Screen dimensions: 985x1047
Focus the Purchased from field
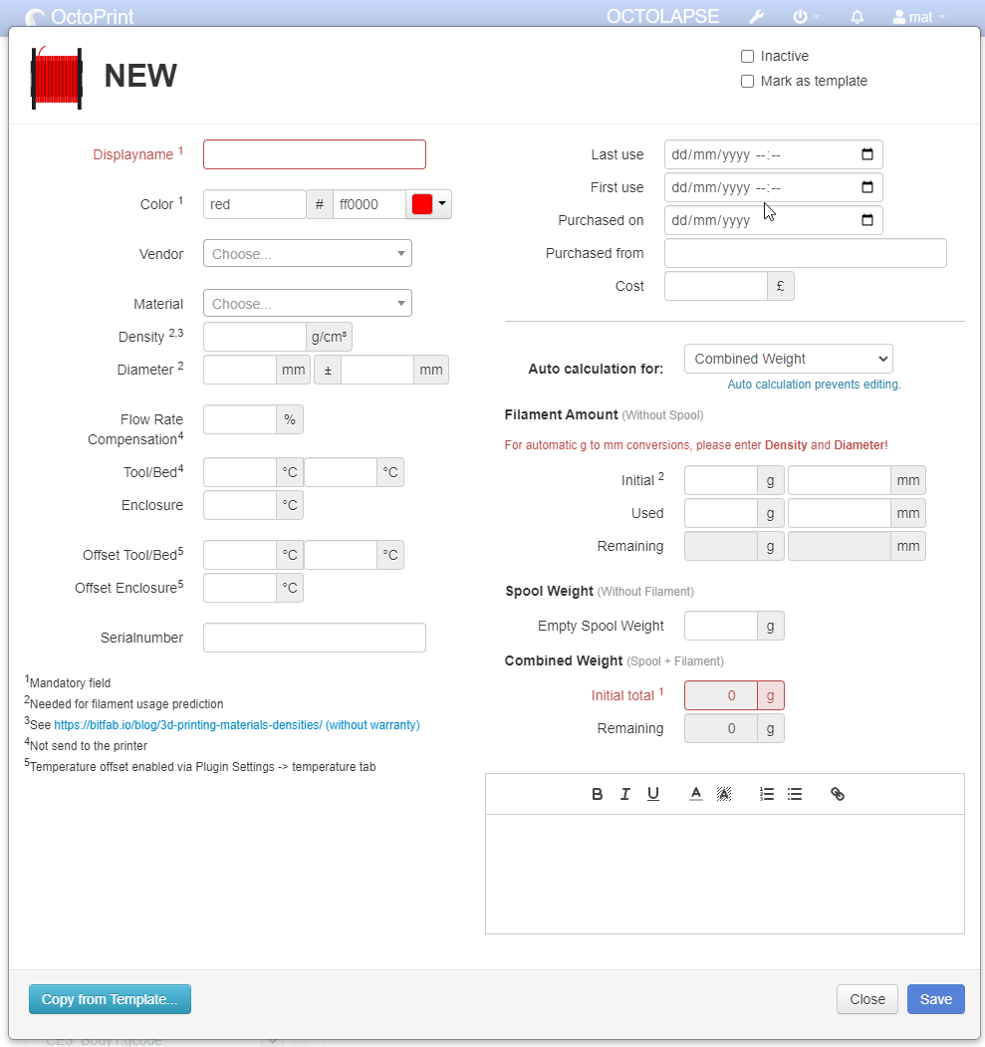(806, 253)
